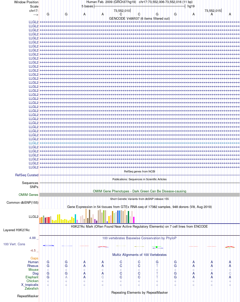The height and width of the screenshot is (302, 240).
Task: Click the Rhesus species label
Action: pyautogui.click(x=33, y=266)
